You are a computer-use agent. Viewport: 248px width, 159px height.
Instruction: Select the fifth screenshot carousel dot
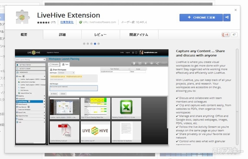tap(98, 44)
